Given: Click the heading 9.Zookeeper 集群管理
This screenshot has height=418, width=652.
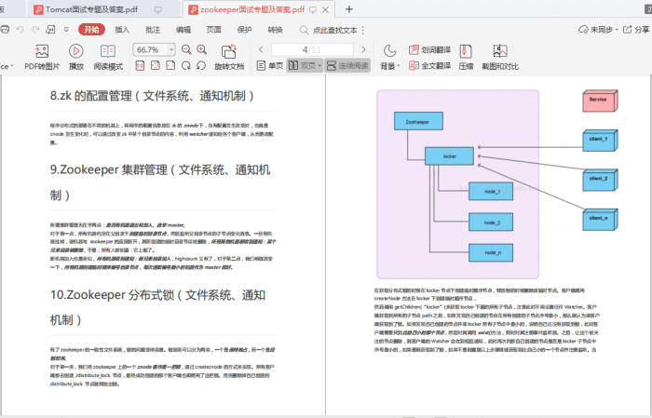Looking at the screenshot, I should tap(160, 182).
